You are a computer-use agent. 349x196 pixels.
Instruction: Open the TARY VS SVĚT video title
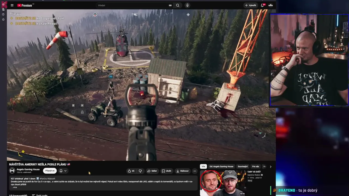pyautogui.click(x=254, y=172)
